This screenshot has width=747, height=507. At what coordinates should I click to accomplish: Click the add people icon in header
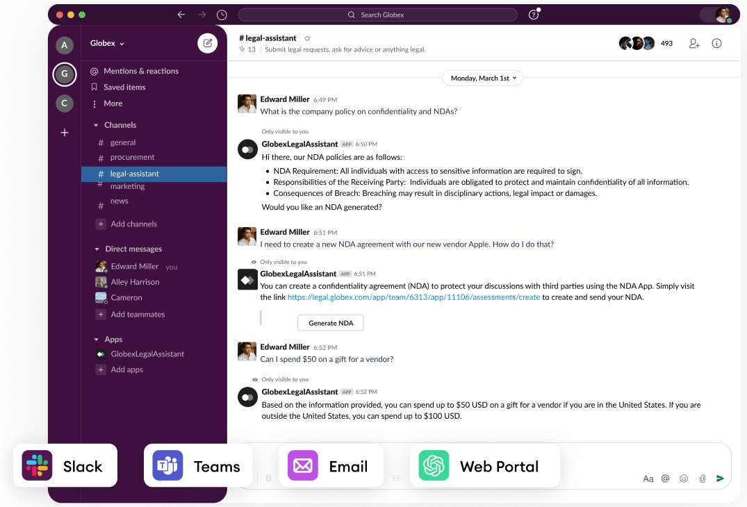point(694,43)
